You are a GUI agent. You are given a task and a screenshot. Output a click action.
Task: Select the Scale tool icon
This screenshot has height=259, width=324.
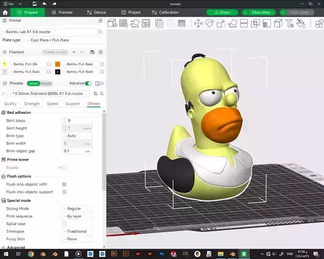pos(221,23)
